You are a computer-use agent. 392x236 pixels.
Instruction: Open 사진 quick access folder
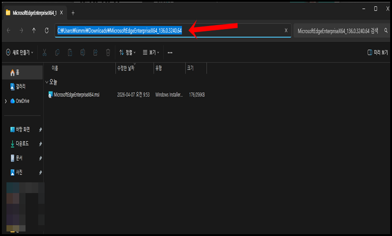click(x=16, y=172)
